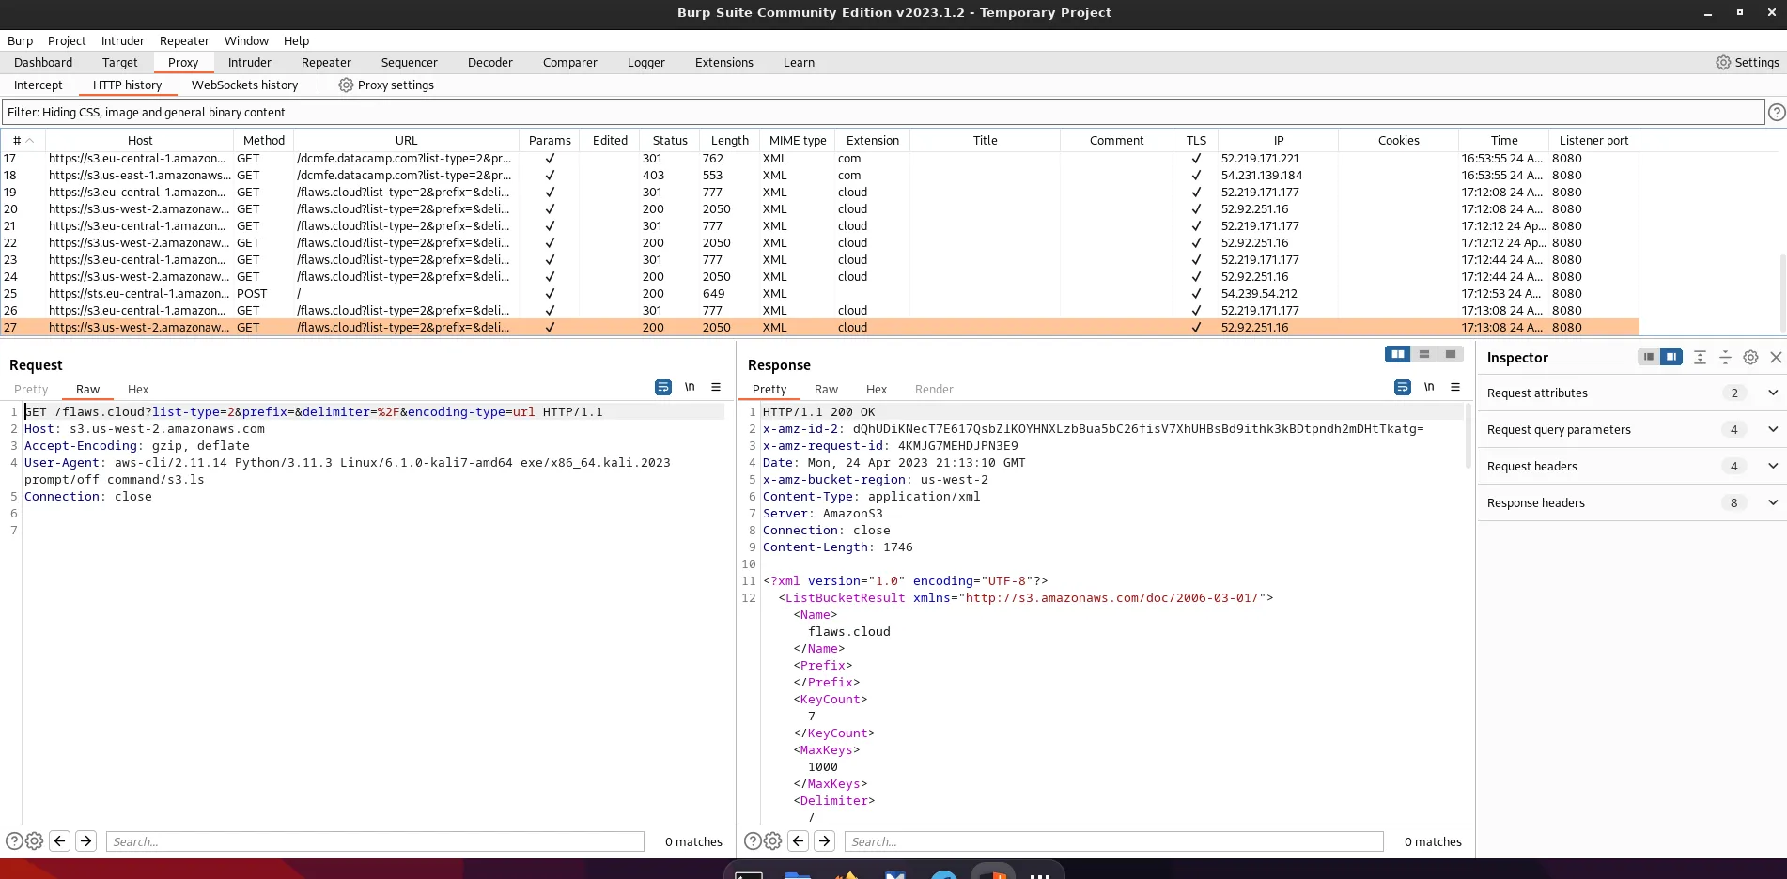Open request pane hamburger menu
The image size is (1787, 879).
tap(716, 387)
